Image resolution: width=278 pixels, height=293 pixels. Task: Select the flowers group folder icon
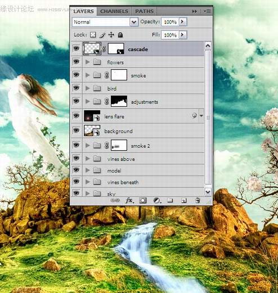click(97, 62)
